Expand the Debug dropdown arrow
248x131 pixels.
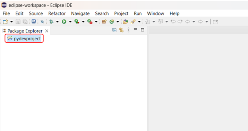point(58,21)
